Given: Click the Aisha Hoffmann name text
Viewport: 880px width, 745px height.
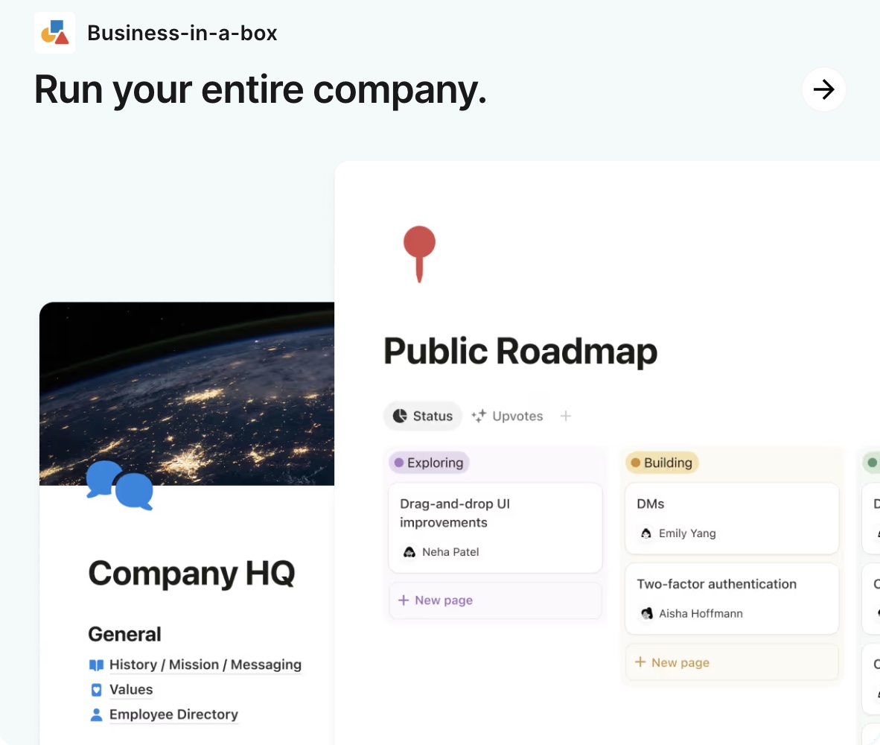Looking at the screenshot, I should click(x=701, y=614).
